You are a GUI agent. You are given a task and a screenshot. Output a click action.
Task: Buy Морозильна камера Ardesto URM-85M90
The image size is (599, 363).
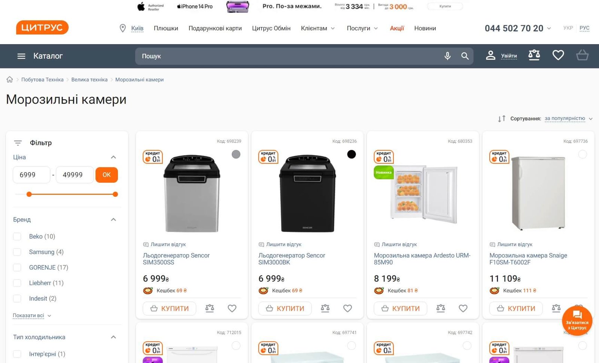[400, 308]
